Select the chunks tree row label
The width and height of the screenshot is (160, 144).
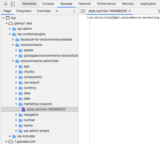click(x=29, y=72)
